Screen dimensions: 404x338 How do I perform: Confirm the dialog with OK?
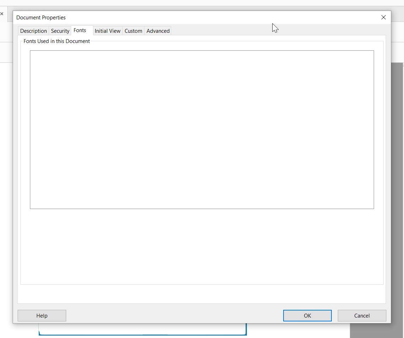[307, 315]
